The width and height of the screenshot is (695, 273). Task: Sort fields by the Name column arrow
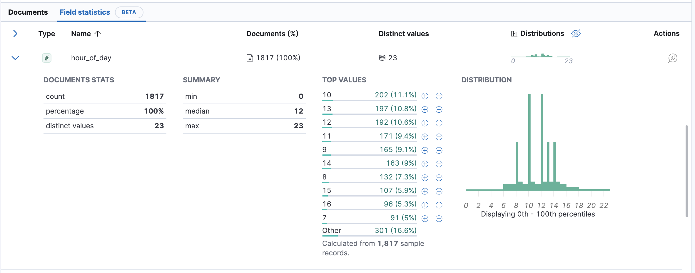98,34
